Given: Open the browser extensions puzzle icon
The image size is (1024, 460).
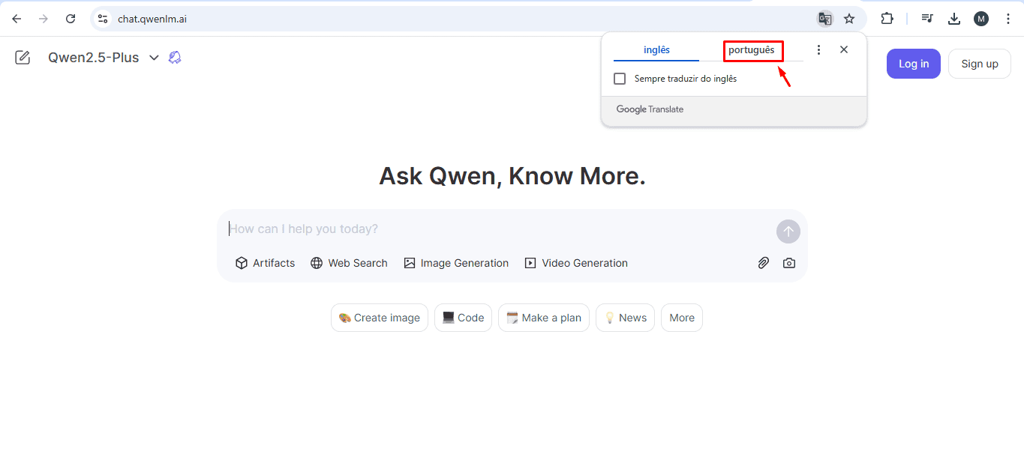Looking at the screenshot, I should tap(887, 19).
